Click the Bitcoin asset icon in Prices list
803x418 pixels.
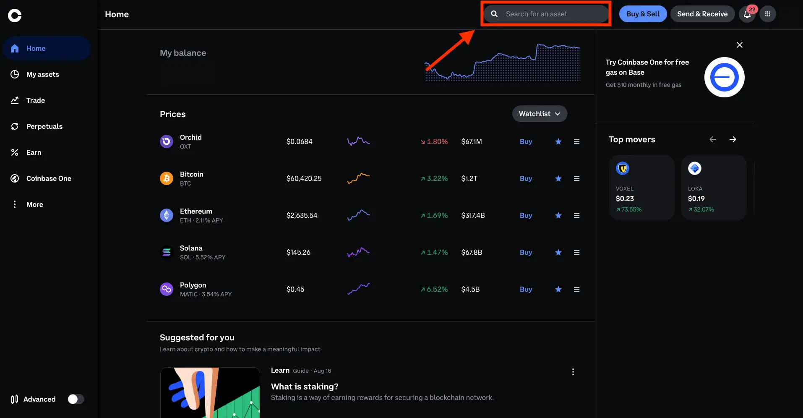pyautogui.click(x=166, y=178)
